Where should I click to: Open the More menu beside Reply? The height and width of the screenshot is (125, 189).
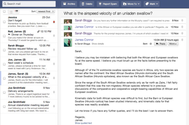coord(173,44)
